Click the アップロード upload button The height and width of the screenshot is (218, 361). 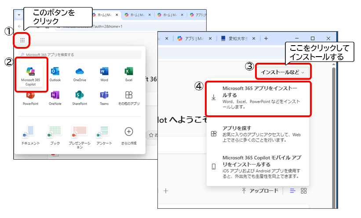pyautogui.click(x=260, y=190)
